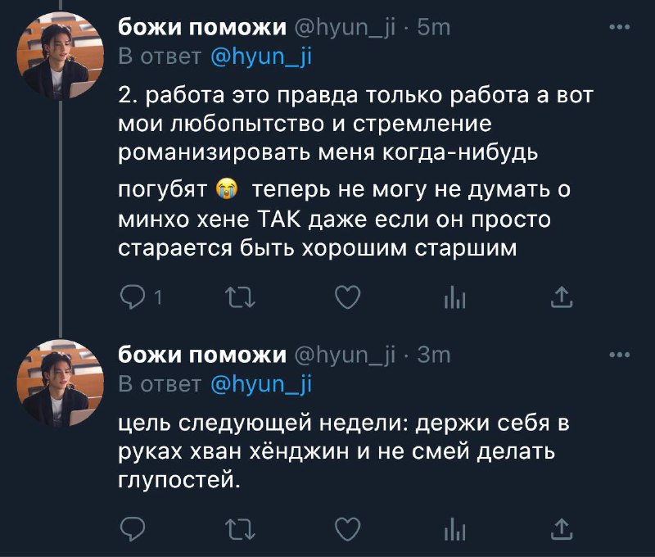Image resolution: width=655 pixels, height=557 pixels.
Task: View analytics of the first tweet
Action: (x=455, y=297)
